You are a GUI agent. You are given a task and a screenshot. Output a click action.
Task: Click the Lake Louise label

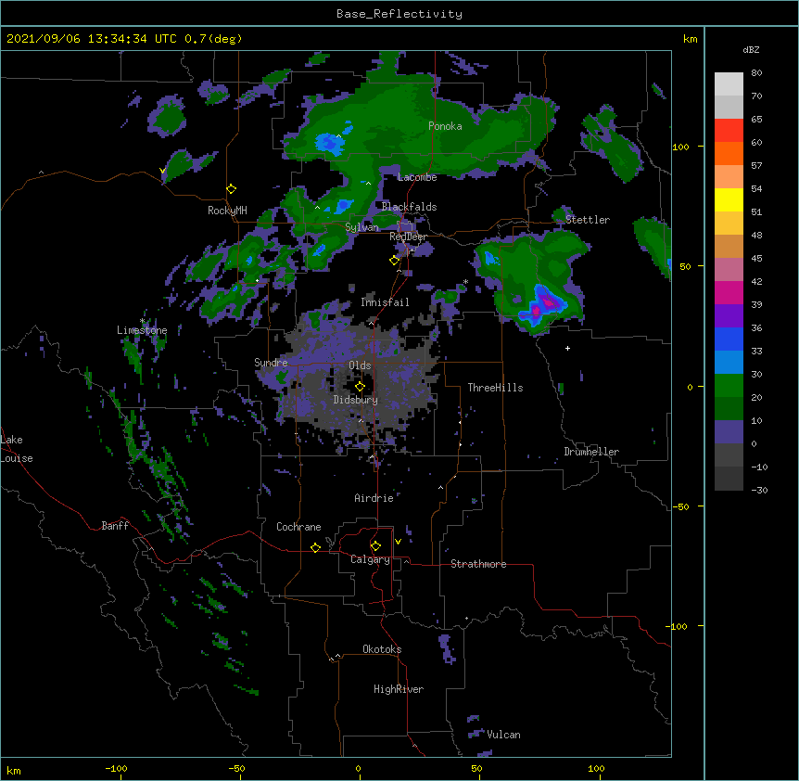[x=17, y=449]
